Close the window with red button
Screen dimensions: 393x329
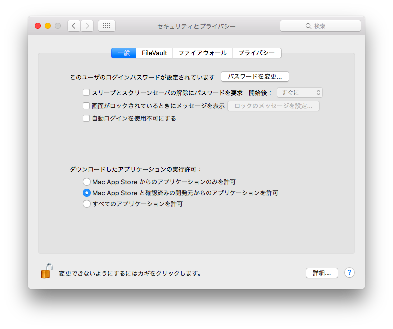[38, 26]
